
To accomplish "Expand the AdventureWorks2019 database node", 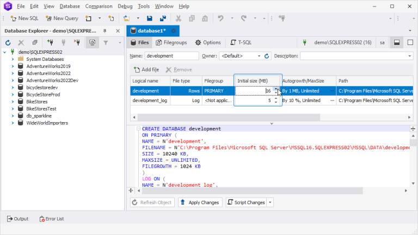I will tap(13, 66).
